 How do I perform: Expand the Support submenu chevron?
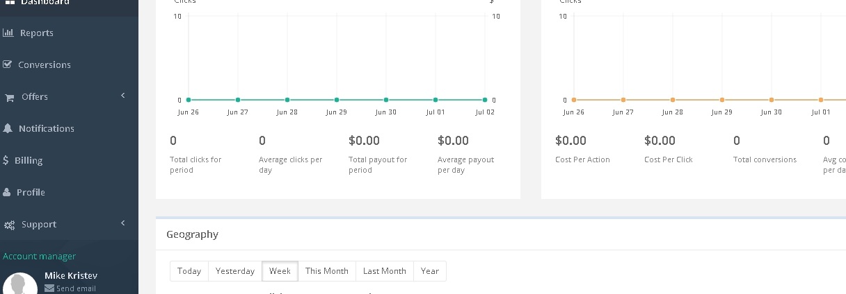123,223
